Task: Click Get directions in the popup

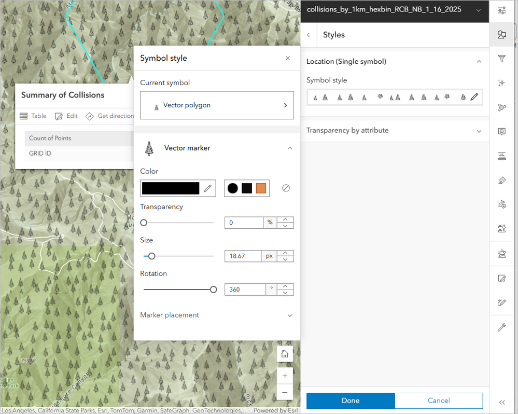Action: [110, 116]
